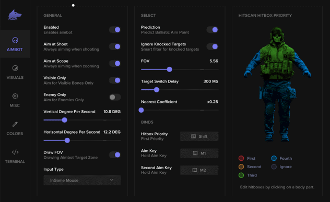Image resolution: width=330 pixels, height=202 pixels.
Task: Click the green torso hitbox on model
Action: click(x=277, y=61)
